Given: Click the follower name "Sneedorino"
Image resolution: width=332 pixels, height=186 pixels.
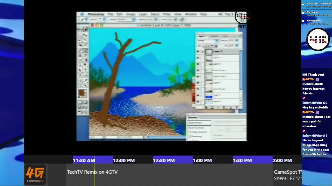Looking at the screenshot, I should tap(313, 12).
